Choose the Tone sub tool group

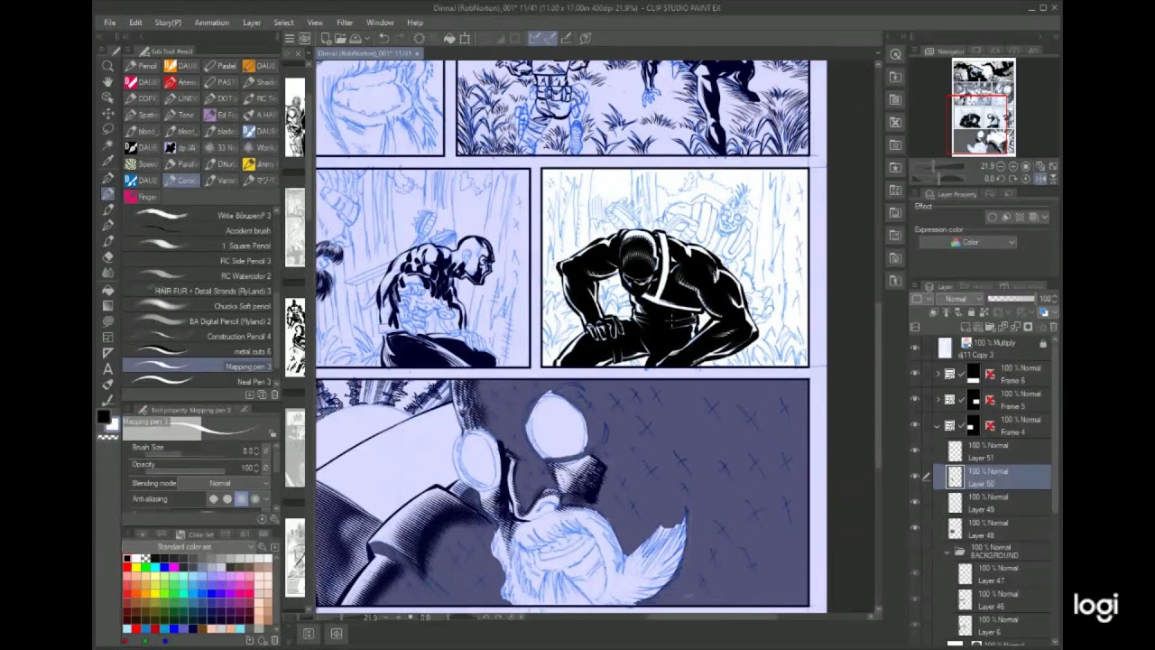(180, 115)
